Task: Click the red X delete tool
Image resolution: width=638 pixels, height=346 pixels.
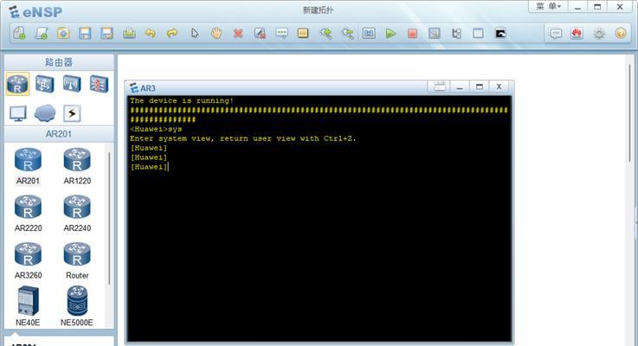Action: (x=238, y=33)
